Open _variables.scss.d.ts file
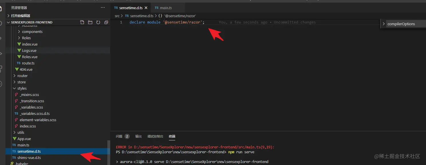426x165 pixels. tap(58, 113)
